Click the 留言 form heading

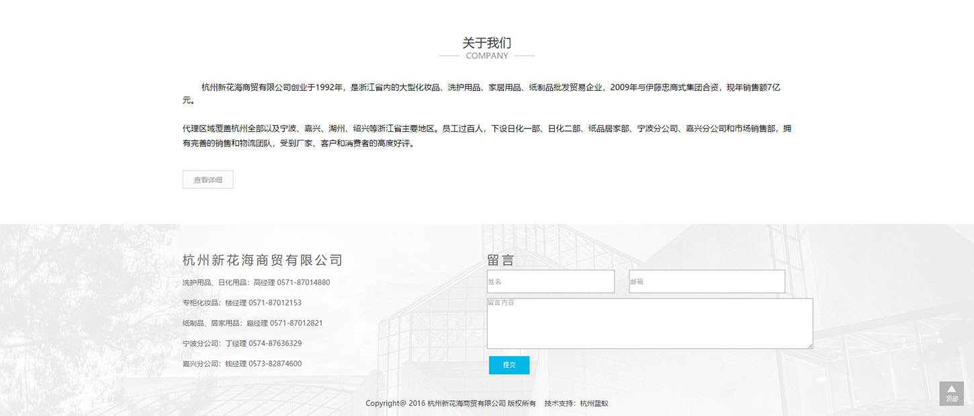(500, 260)
